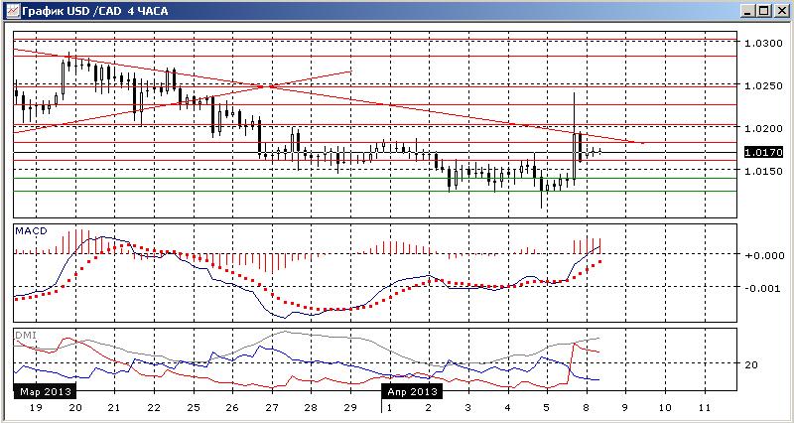The width and height of the screenshot is (794, 423).
Task: Click date 22 on the time axis
Action: point(154,407)
